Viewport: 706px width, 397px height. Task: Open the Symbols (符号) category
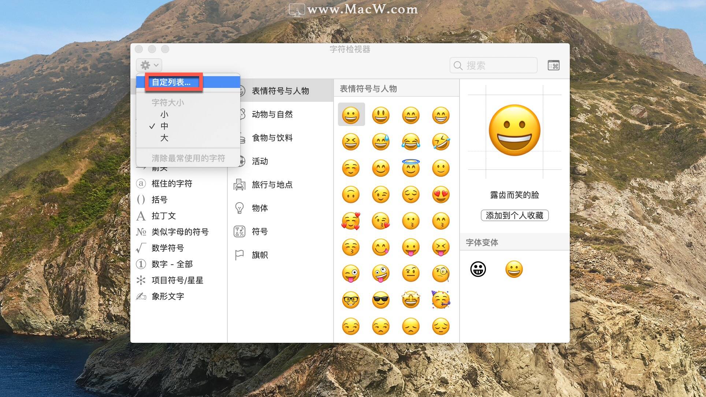(x=259, y=231)
